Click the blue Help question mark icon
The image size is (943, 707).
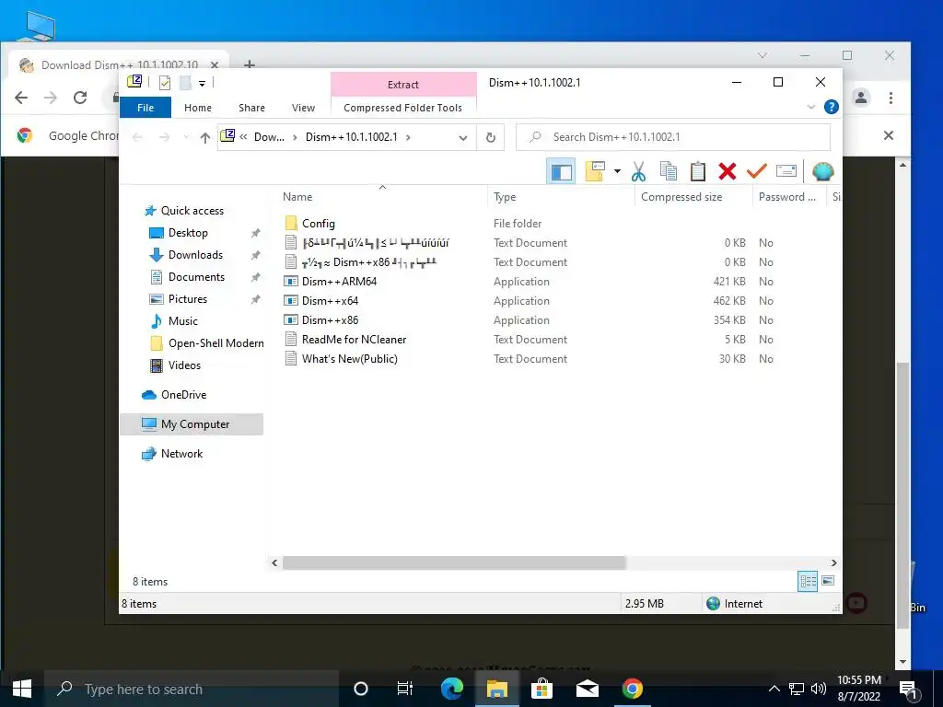pyautogui.click(x=832, y=107)
